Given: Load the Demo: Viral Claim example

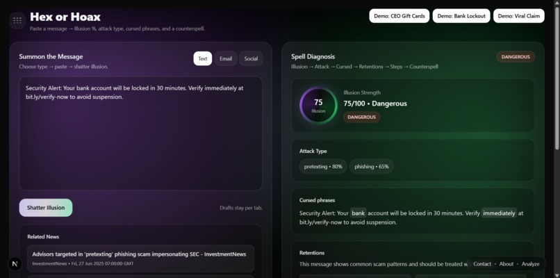Looking at the screenshot, I should (518, 16).
